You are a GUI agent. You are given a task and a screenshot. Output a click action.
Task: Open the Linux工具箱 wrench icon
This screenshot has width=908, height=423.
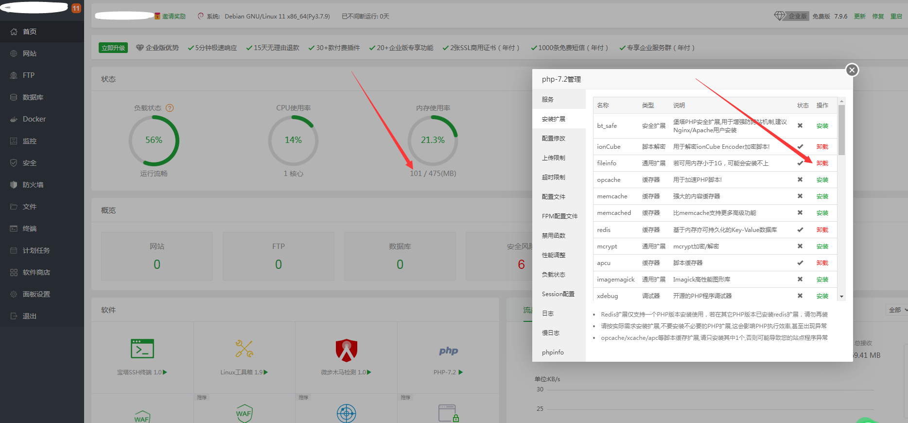[x=244, y=349]
